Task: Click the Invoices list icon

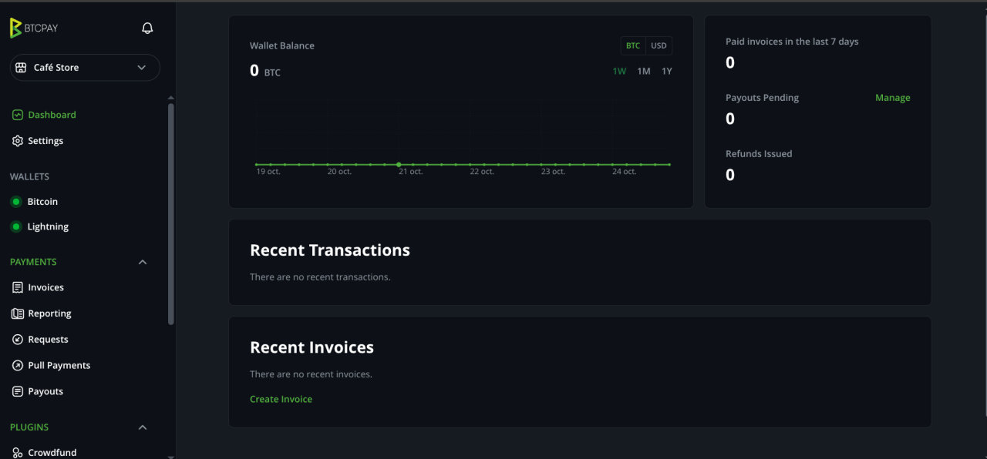Action: 17,287
